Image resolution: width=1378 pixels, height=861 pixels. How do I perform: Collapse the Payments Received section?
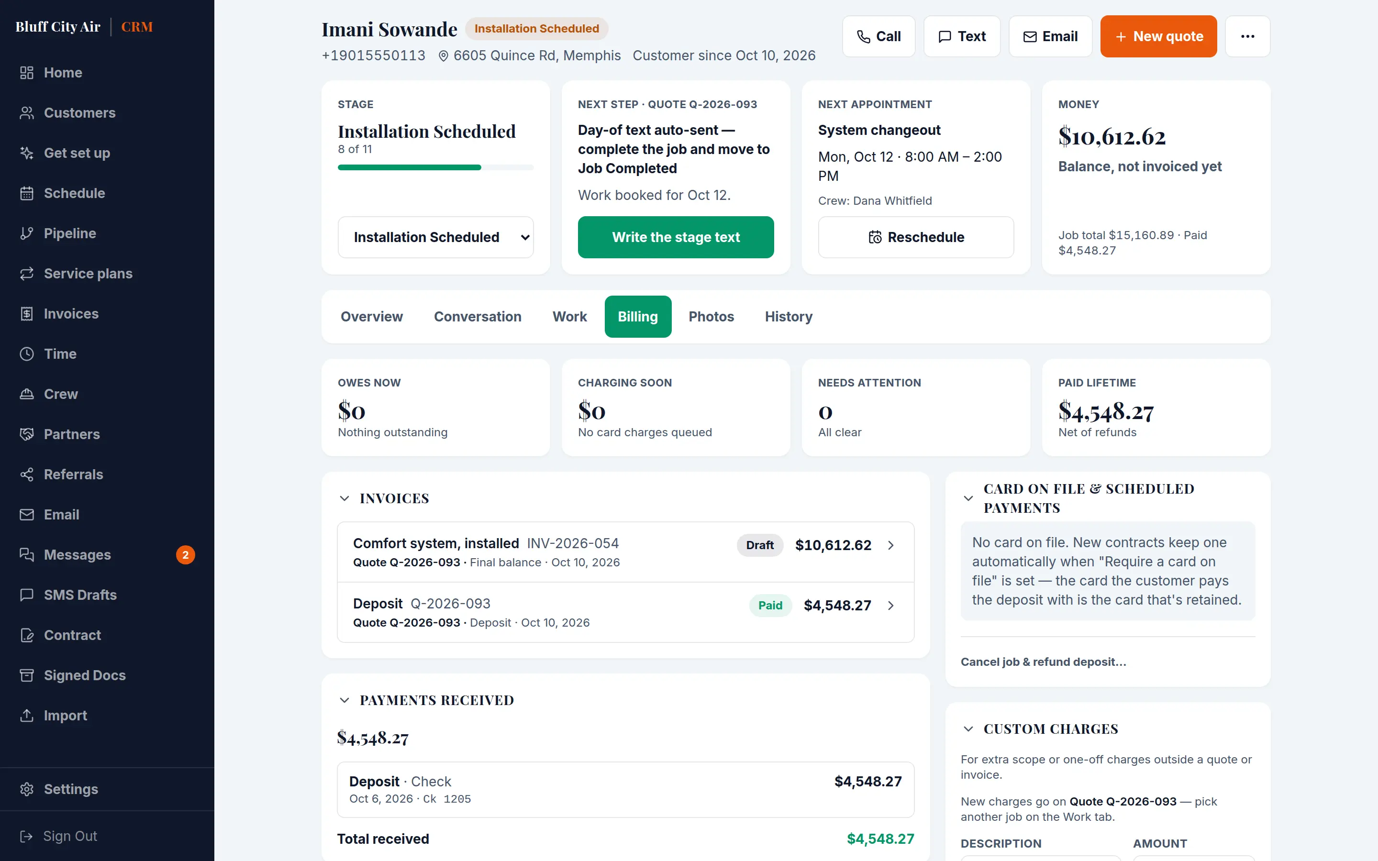[344, 700]
